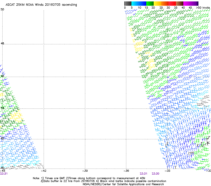Click the '20' label under the color bar
The image size is (211, 186).
pos(153,8)
